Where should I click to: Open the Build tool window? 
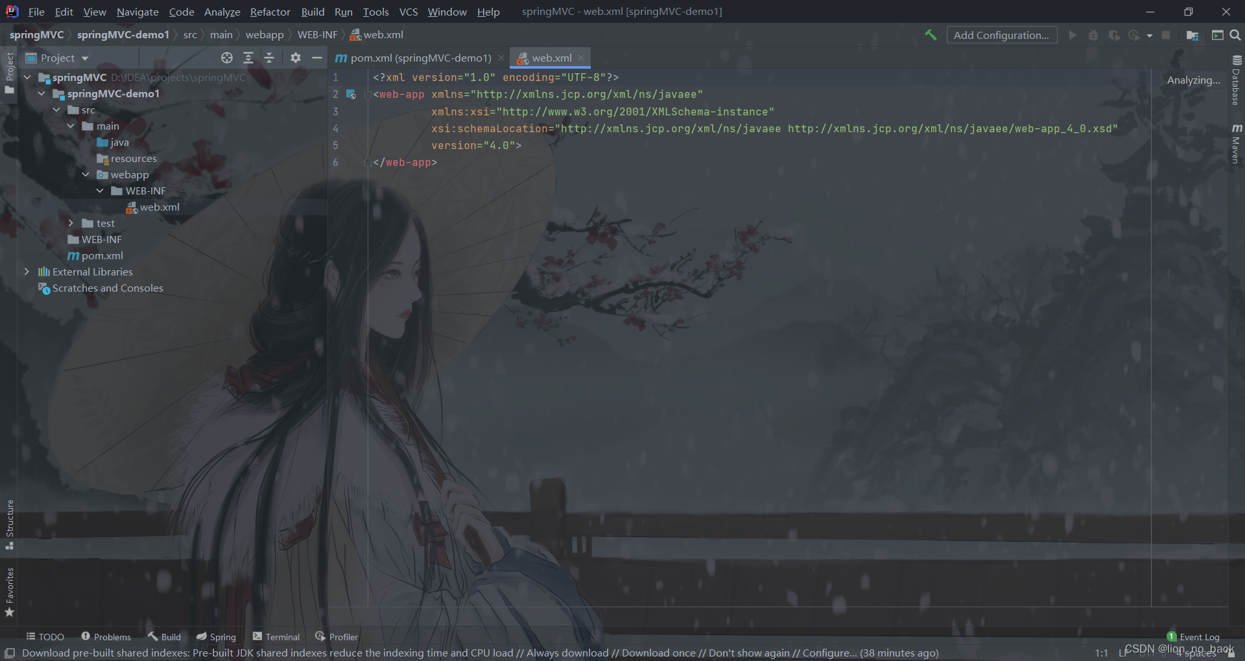pyautogui.click(x=164, y=637)
